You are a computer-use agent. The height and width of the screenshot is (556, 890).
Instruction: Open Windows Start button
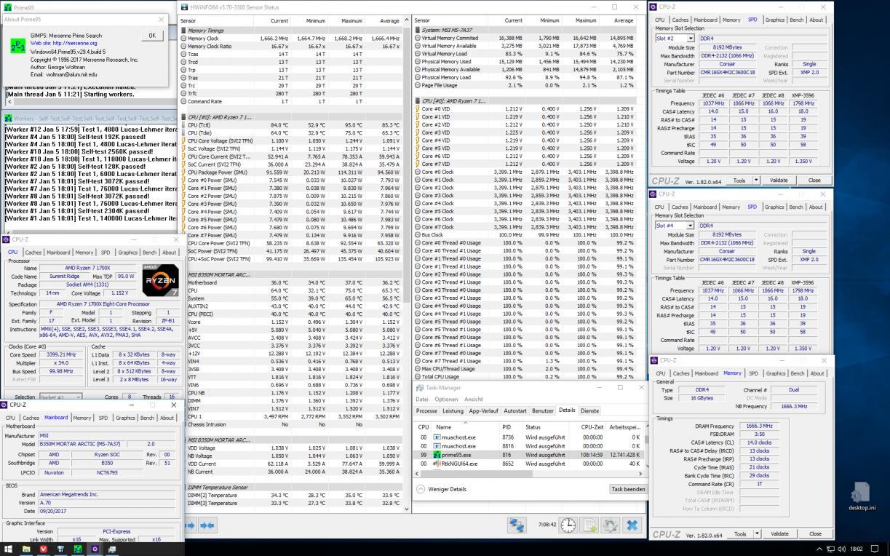coord(9,549)
